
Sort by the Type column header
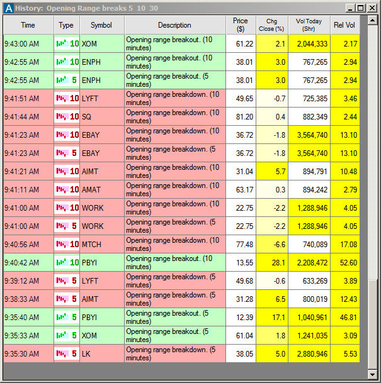tap(67, 25)
